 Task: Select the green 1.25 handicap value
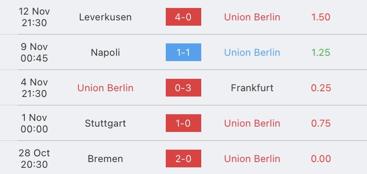coord(320,52)
